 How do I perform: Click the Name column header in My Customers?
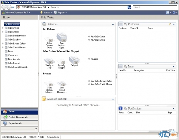[x=150, y=28]
